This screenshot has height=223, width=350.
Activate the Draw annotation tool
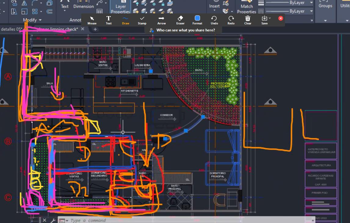[125, 20]
